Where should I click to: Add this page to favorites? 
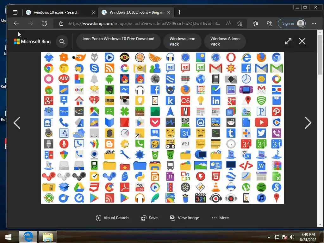240,23
